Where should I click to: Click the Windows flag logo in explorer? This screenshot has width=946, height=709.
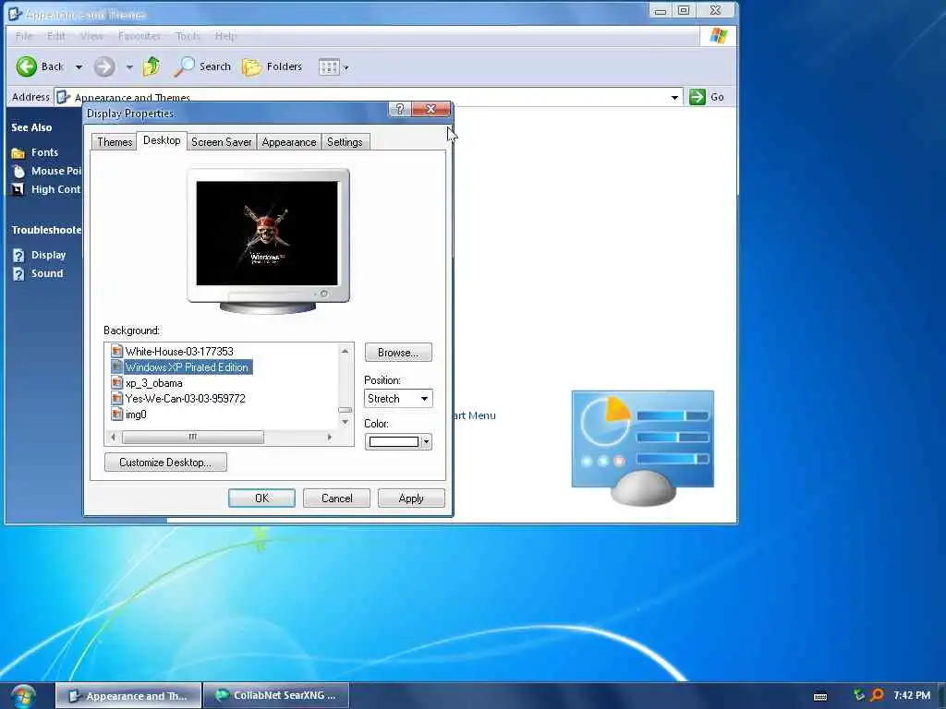[x=718, y=36]
